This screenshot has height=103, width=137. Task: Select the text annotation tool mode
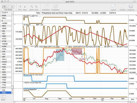pyautogui.click(x=12, y=7)
